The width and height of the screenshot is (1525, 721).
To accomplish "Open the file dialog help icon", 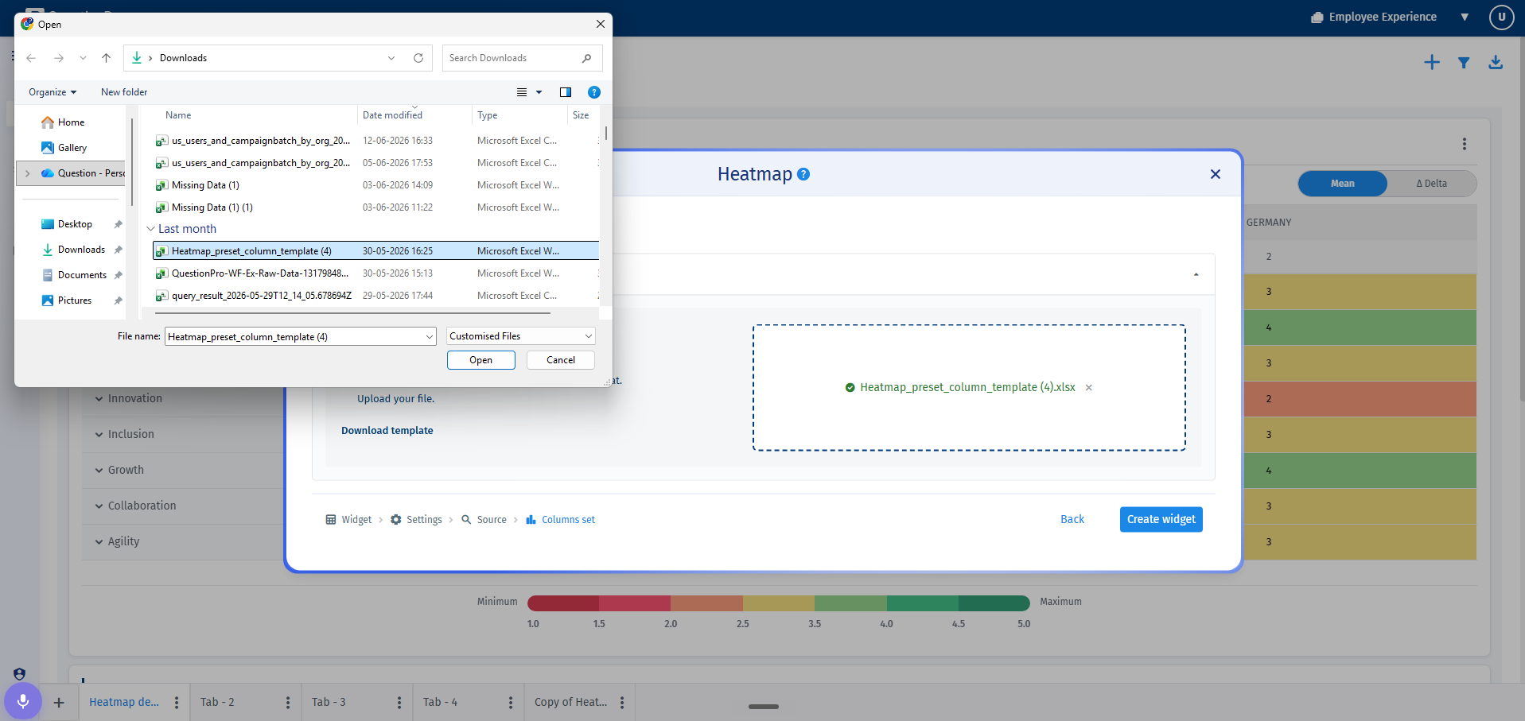I will (594, 92).
